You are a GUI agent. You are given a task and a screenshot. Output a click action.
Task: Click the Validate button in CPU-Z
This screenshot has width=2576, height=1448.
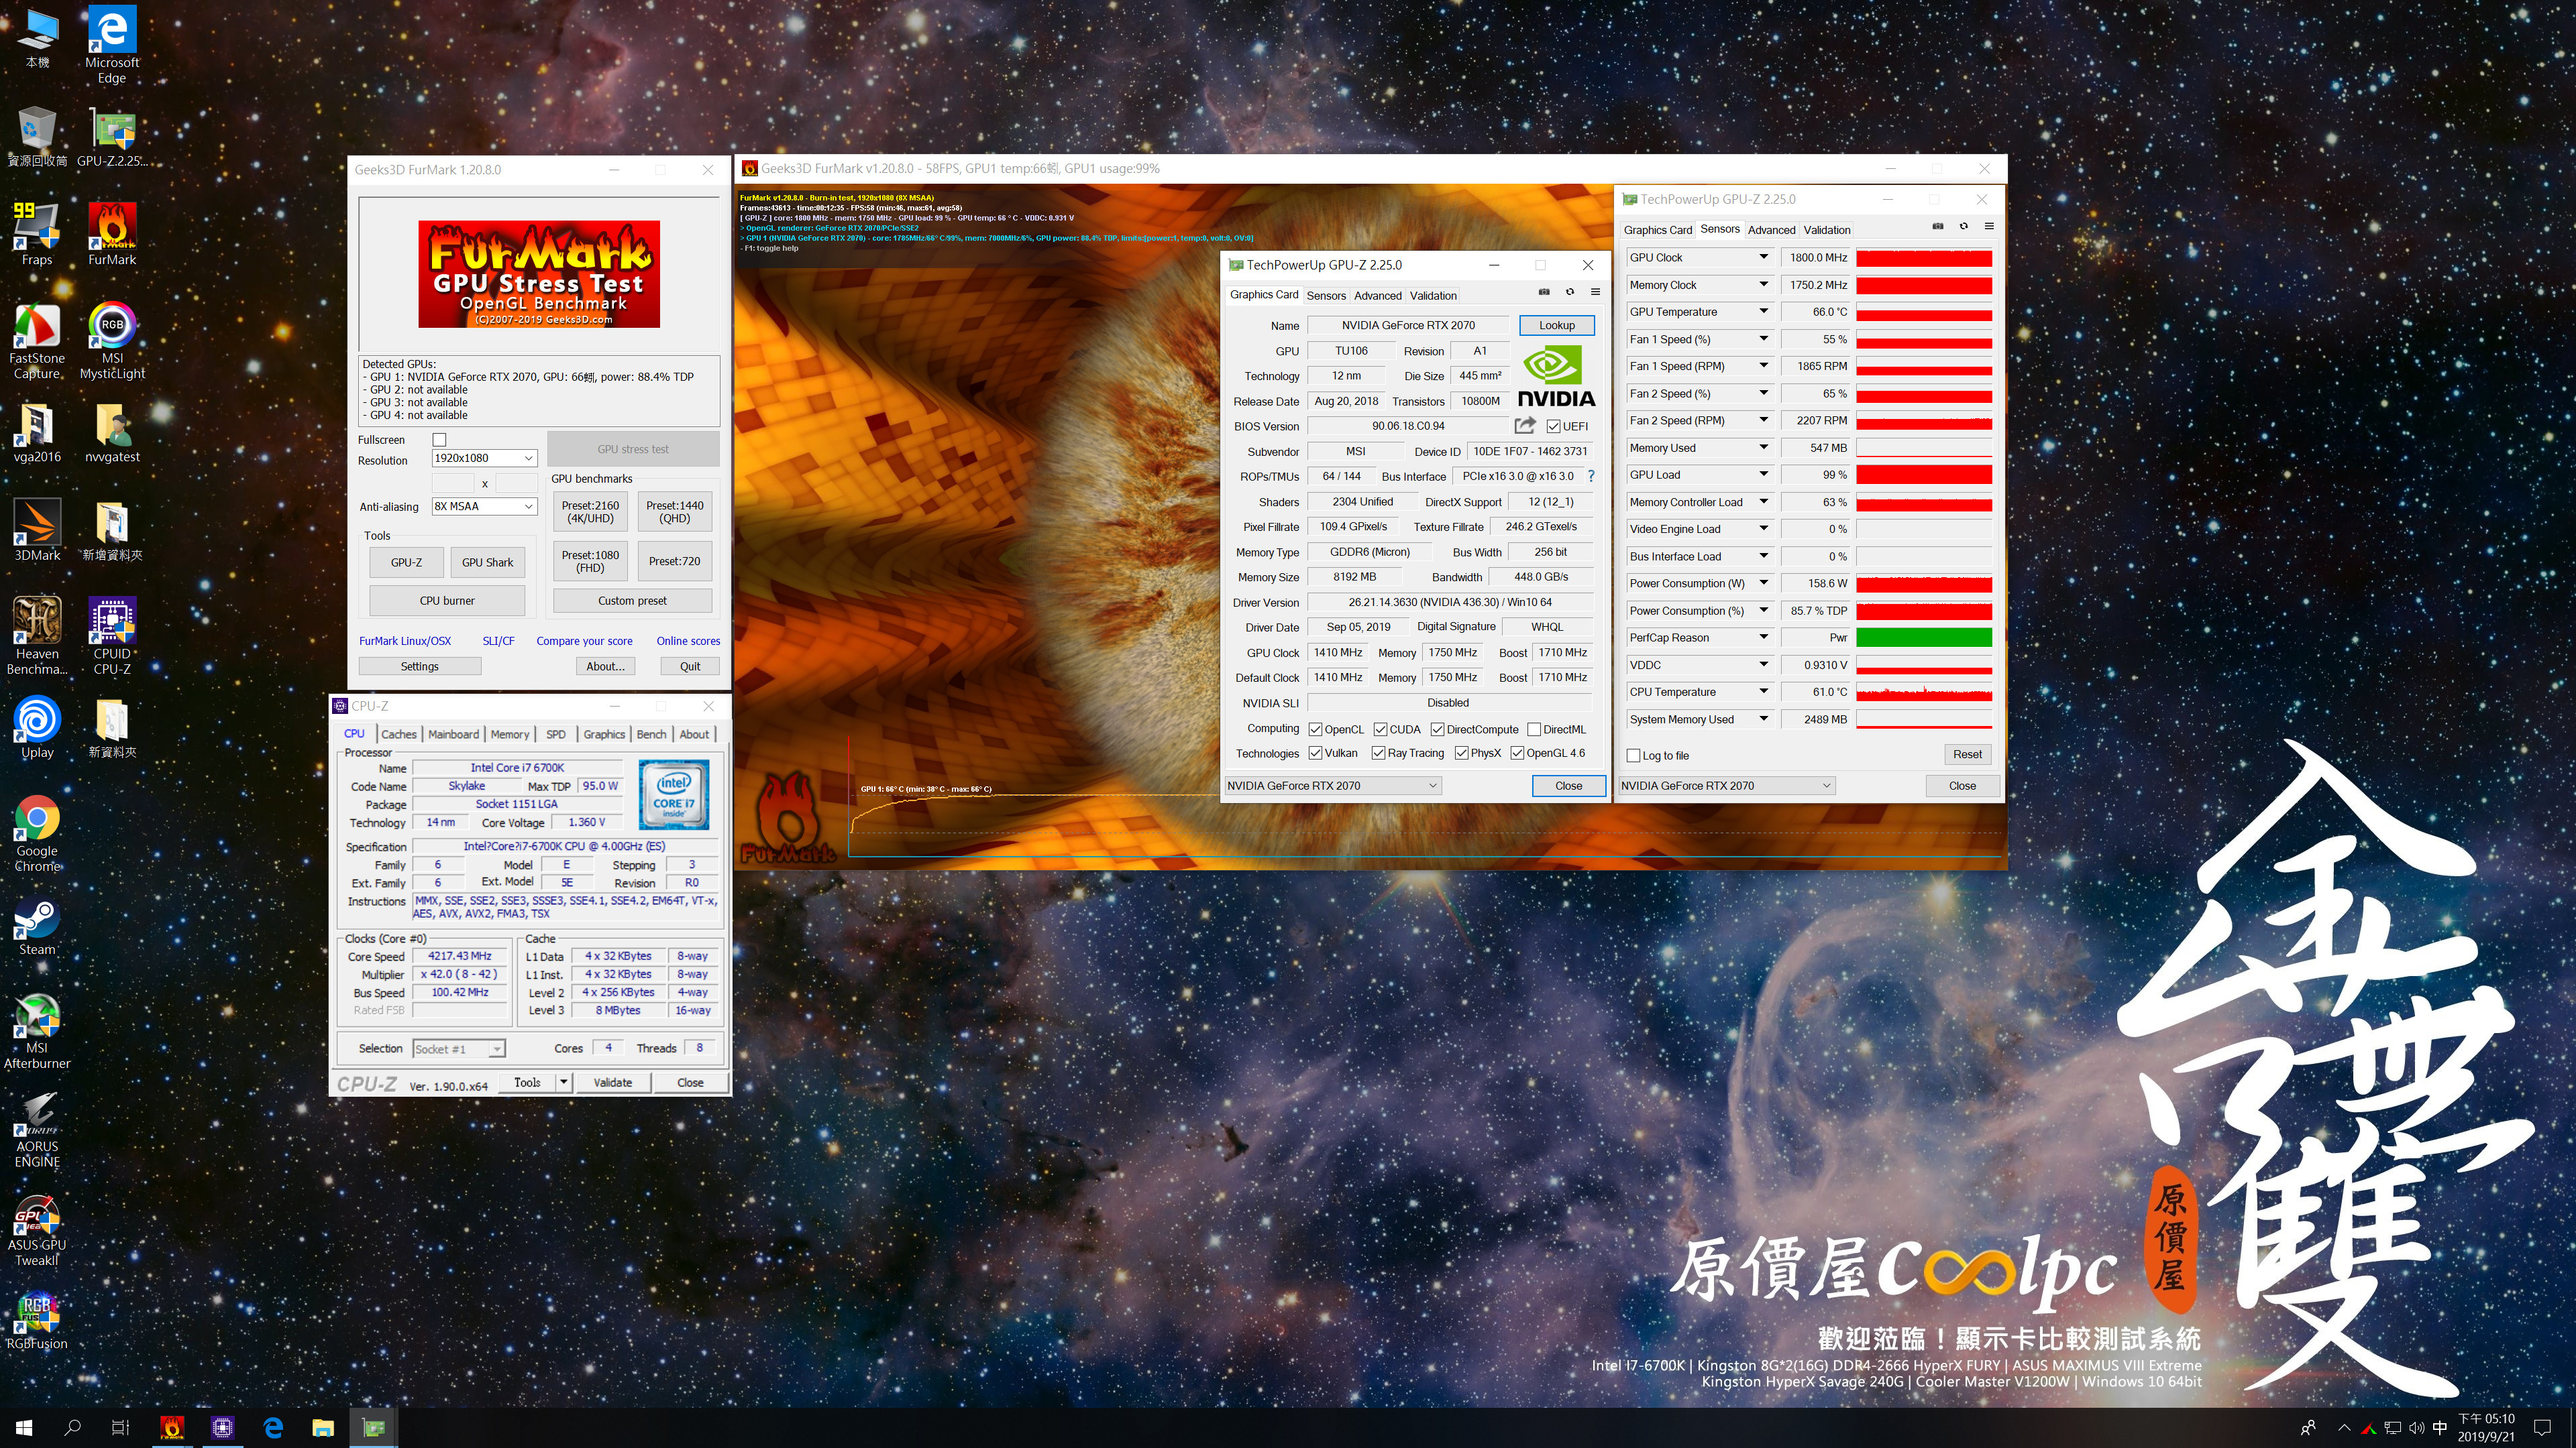(x=612, y=1082)
